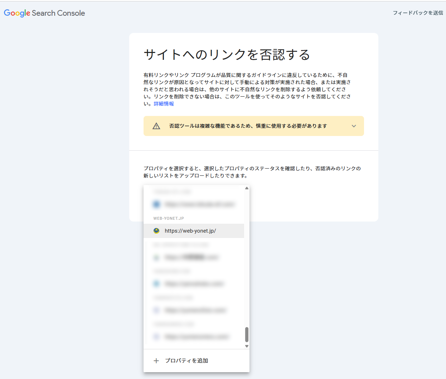
Task: Click the dark blue favicon of the blurred property
Action: click(x=156, y=204)
